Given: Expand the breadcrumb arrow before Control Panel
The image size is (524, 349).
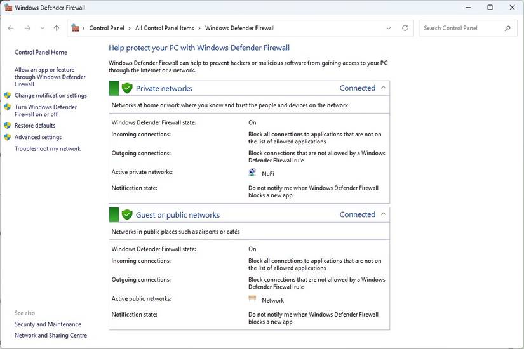Looking at the screenshot, I should tap(84, 29).
